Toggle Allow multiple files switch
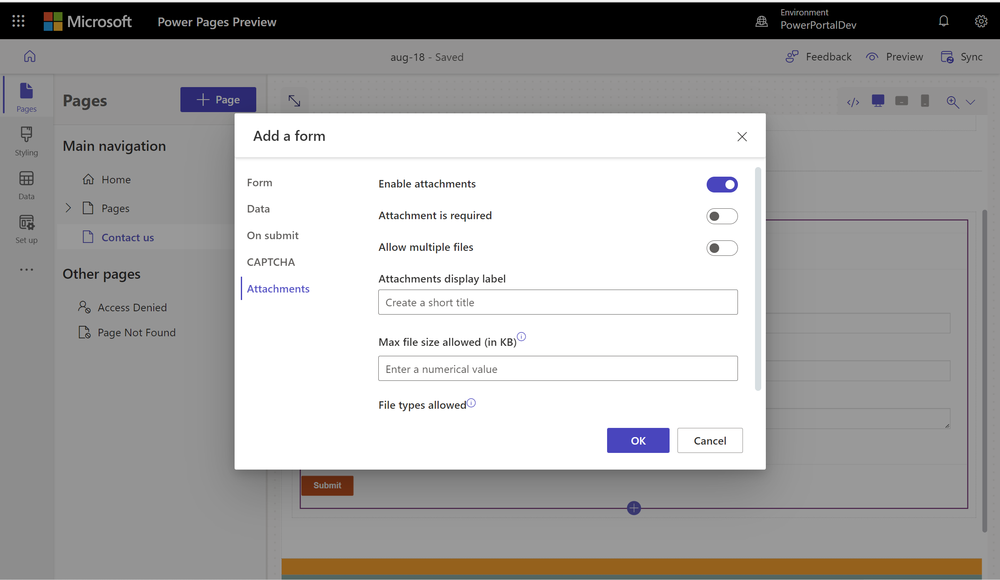The height and width of the screenshot is (580, 1000). tap(722, 247)
